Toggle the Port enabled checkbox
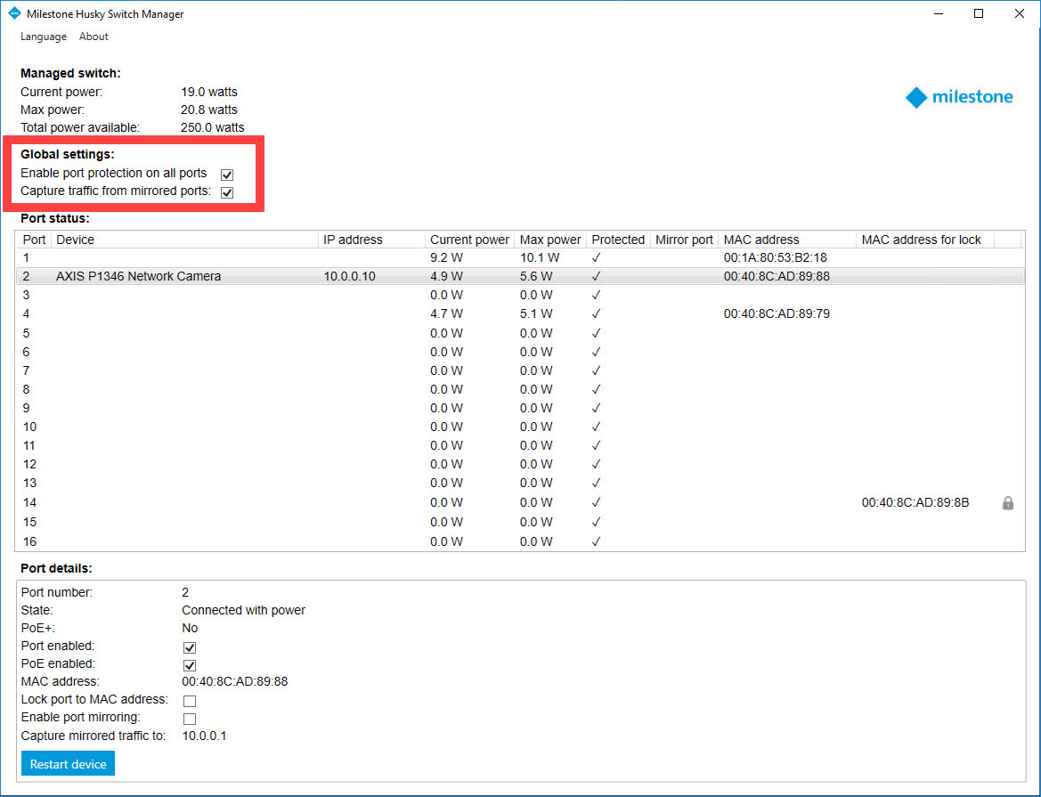1041x797 pixels. pos(190,647)
